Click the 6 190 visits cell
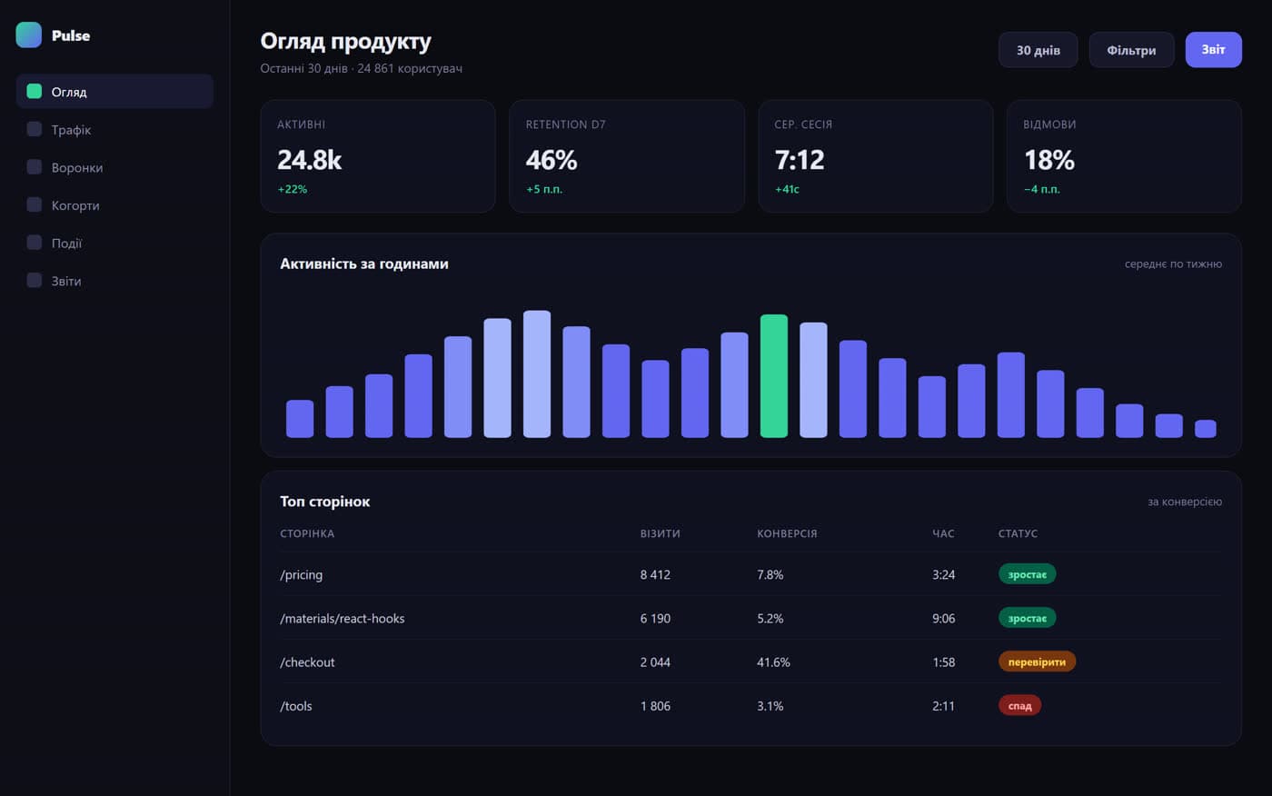This screenshot has width=1272, height=796. coord(655,618)
